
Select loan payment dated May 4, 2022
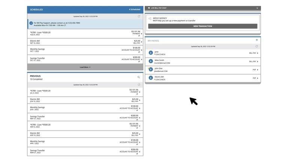85,126
